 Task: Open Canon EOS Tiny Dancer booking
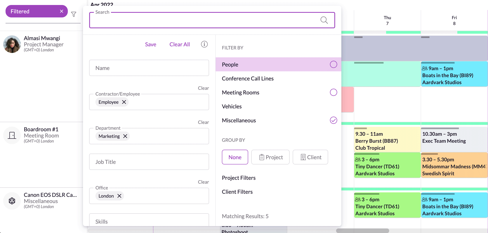coord(387,205)
